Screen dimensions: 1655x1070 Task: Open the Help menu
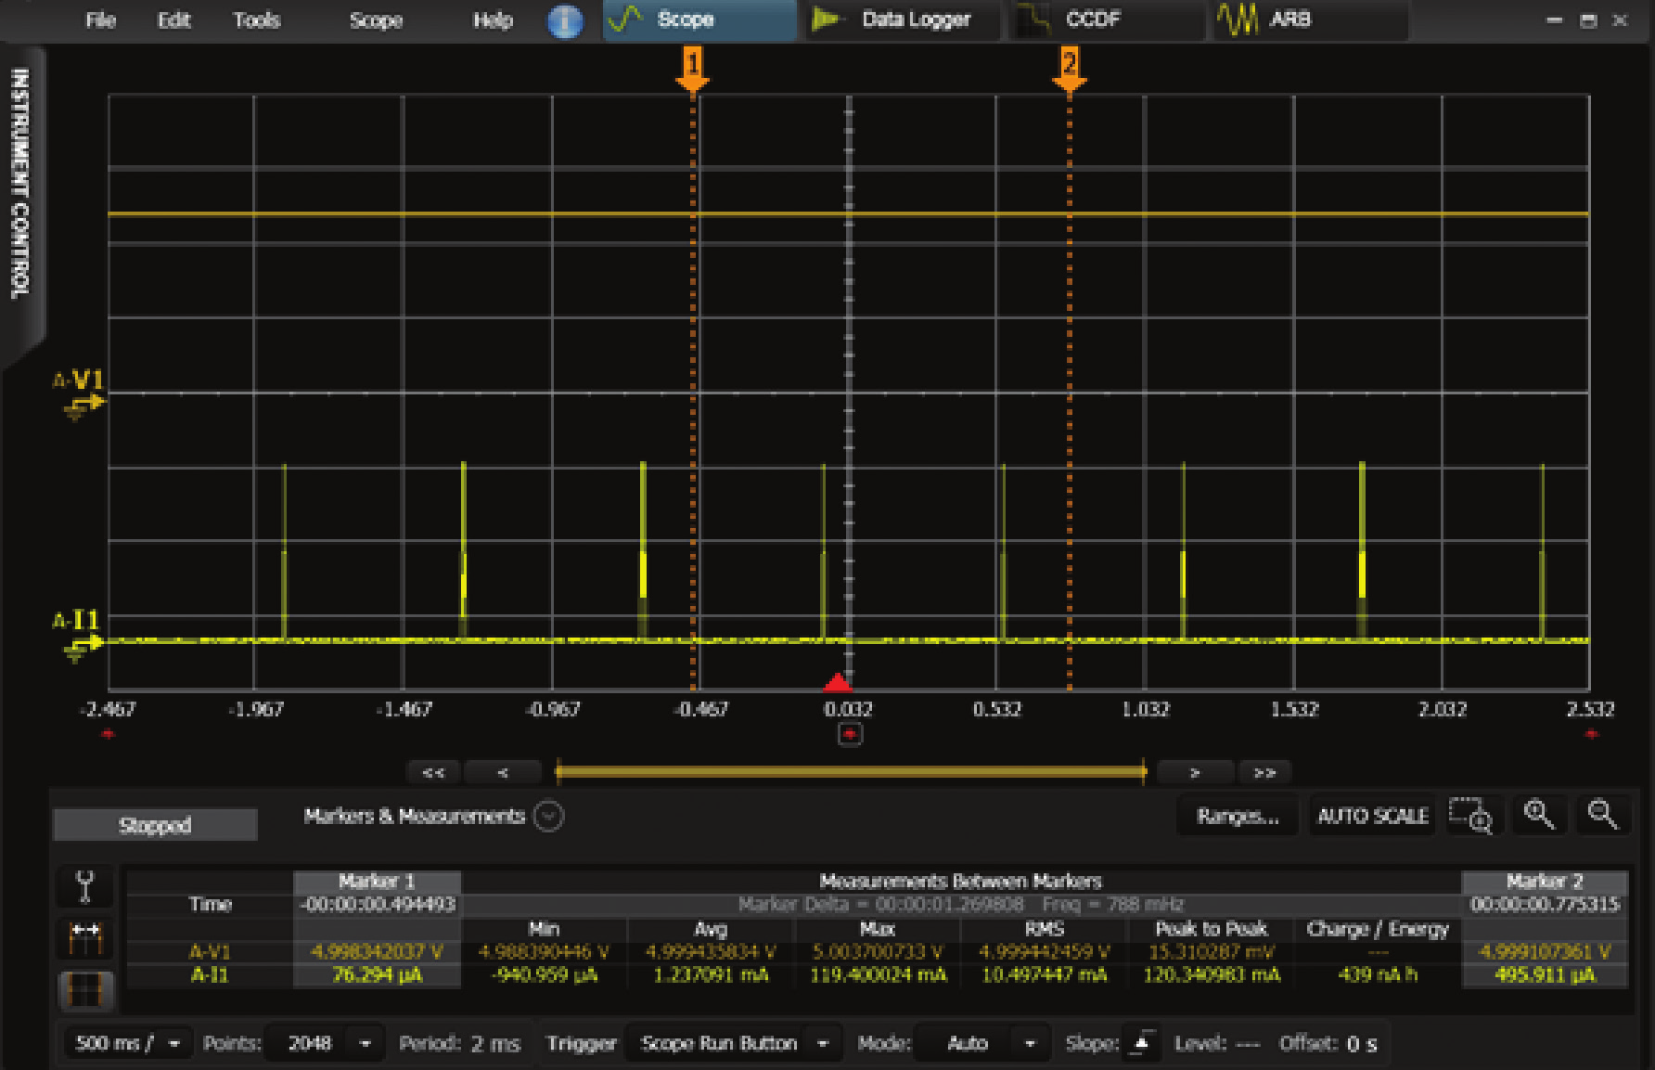pos(493,19)
